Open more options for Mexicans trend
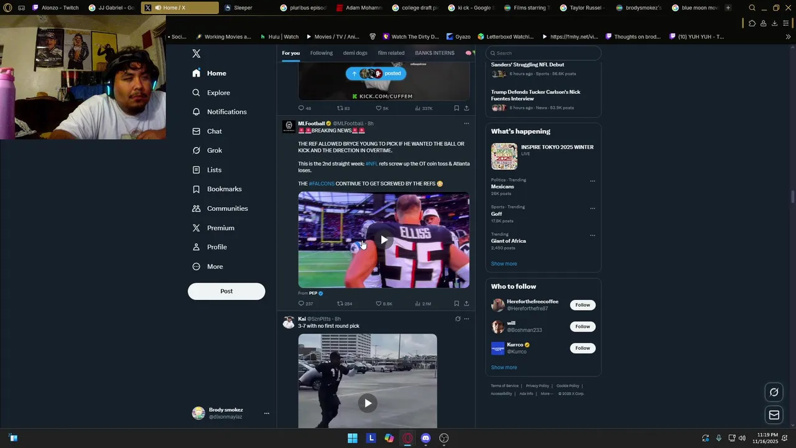Screen dimensions: 796x448 click(593, 181)
